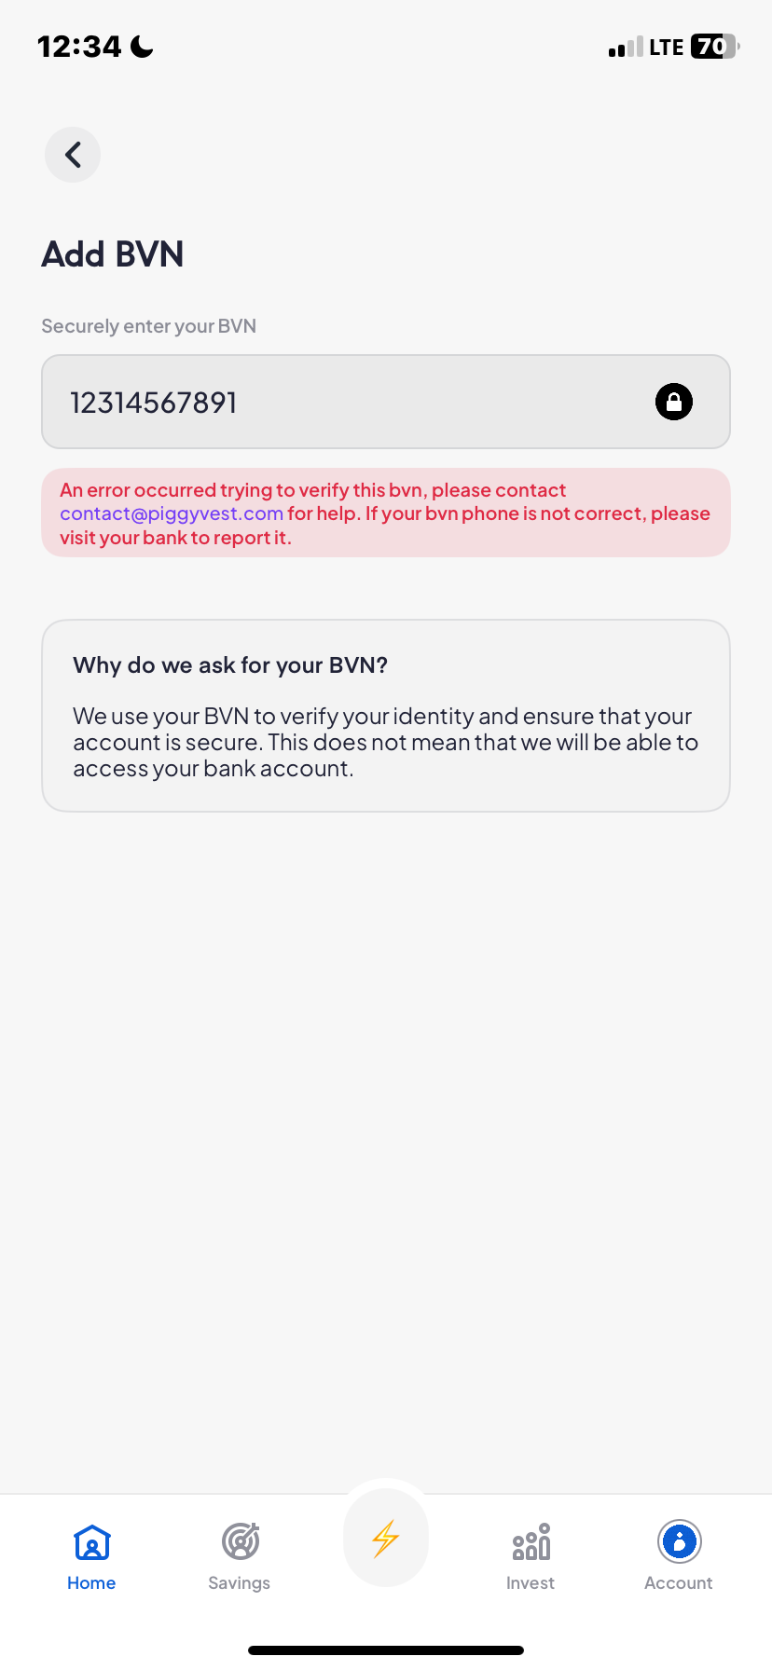Tap the battery indicator in status bar
Screen dimensions: 772x1670
point(714,47)
